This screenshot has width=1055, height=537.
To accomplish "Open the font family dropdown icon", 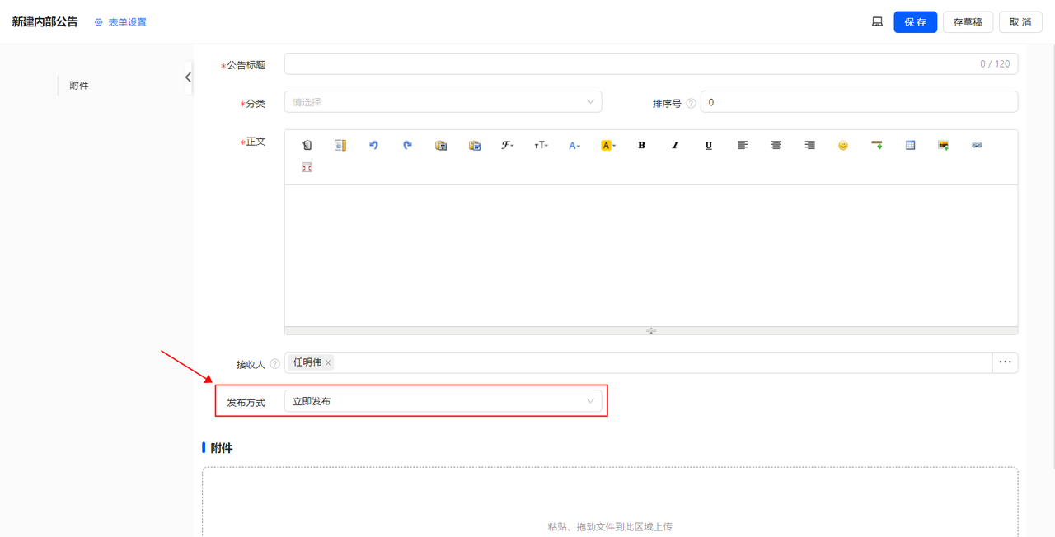I will pyautogui.click(x=508, y=145).
